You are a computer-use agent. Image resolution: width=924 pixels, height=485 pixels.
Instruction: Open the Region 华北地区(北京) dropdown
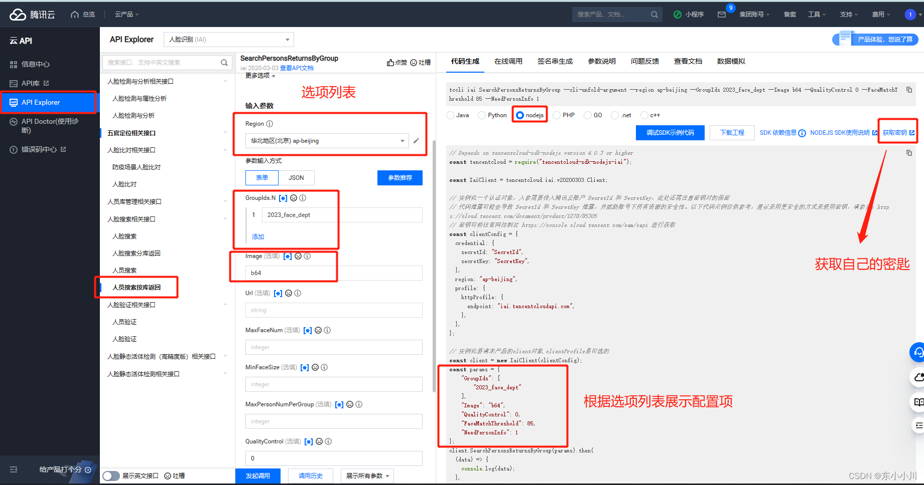coord(327,141)
